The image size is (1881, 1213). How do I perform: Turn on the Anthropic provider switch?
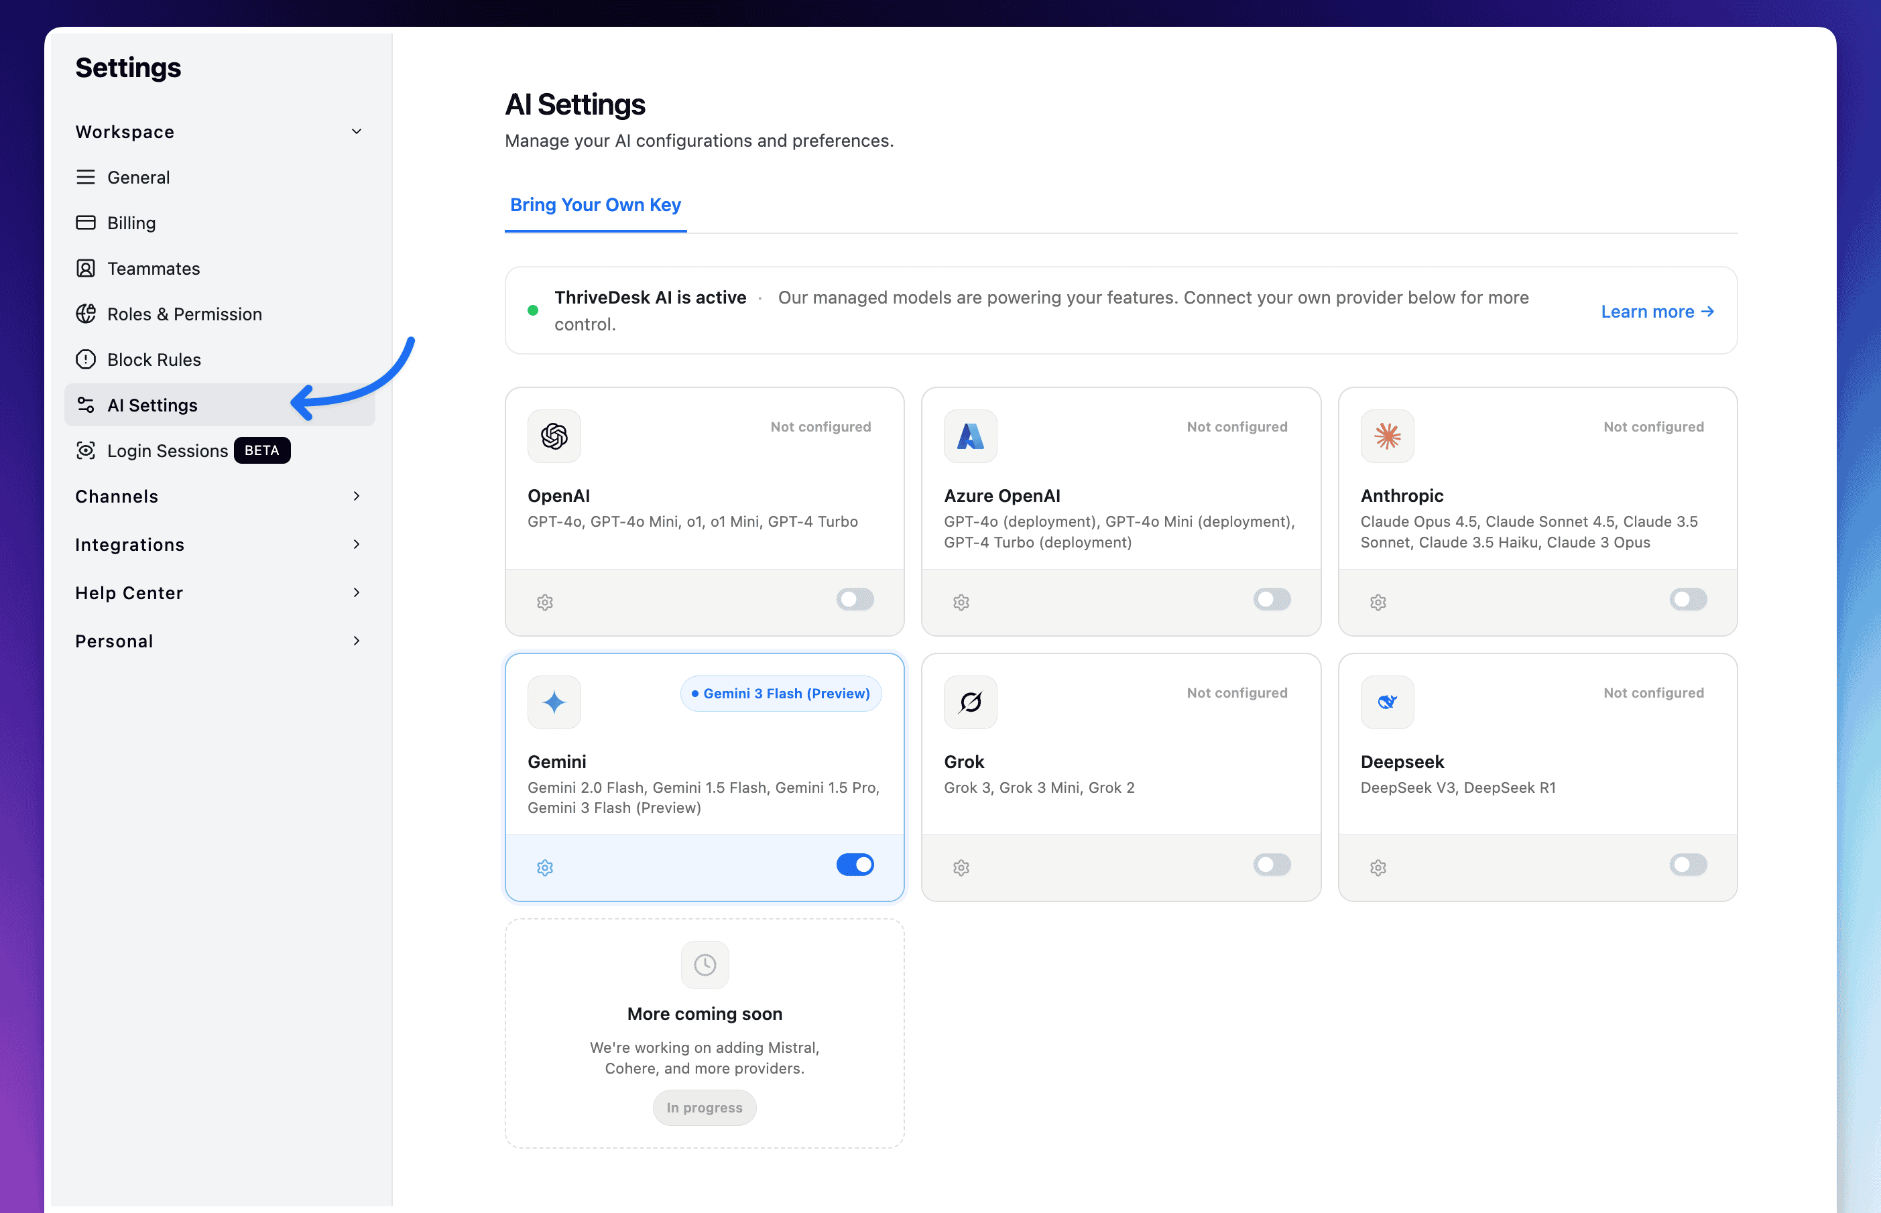(1688, 599)
